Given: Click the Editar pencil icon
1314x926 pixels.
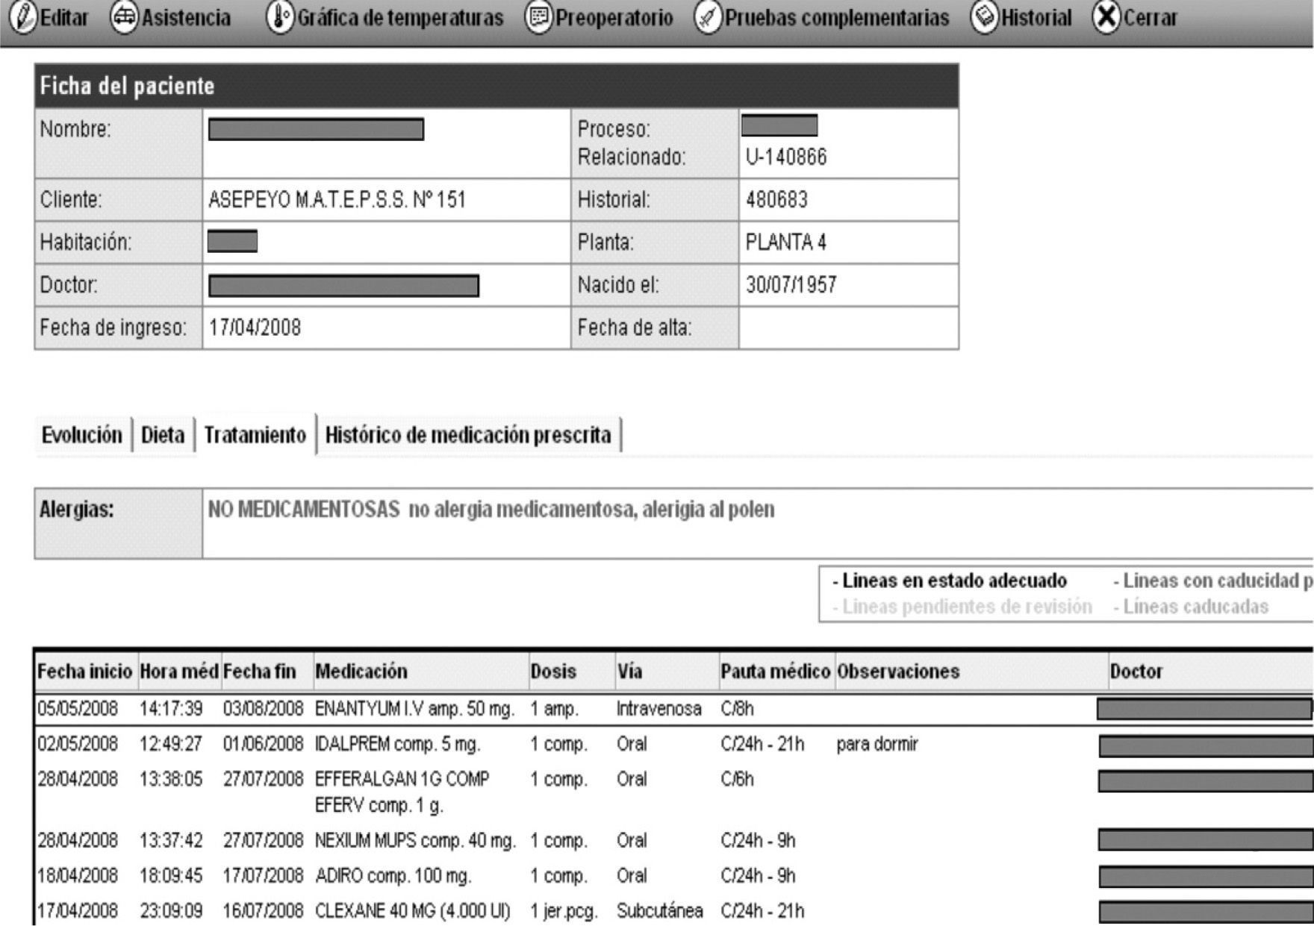Looking at the screenshot, I should [x=25, y=18].
